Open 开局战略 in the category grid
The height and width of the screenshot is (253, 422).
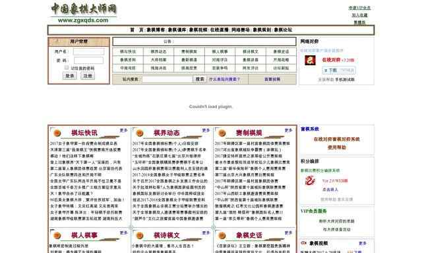pyautogui.click(x=282, y=60)
